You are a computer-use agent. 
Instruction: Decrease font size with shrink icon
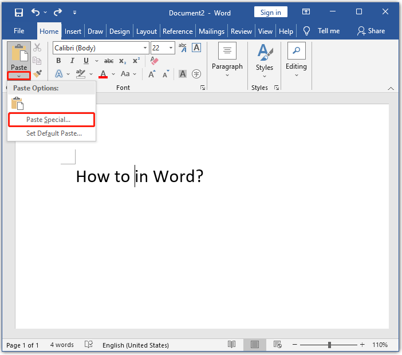(x=166, y=74)
